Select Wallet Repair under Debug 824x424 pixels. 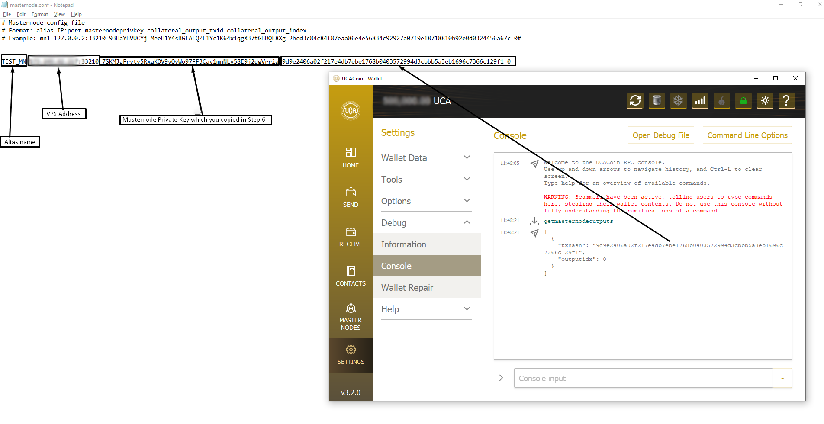427,287
